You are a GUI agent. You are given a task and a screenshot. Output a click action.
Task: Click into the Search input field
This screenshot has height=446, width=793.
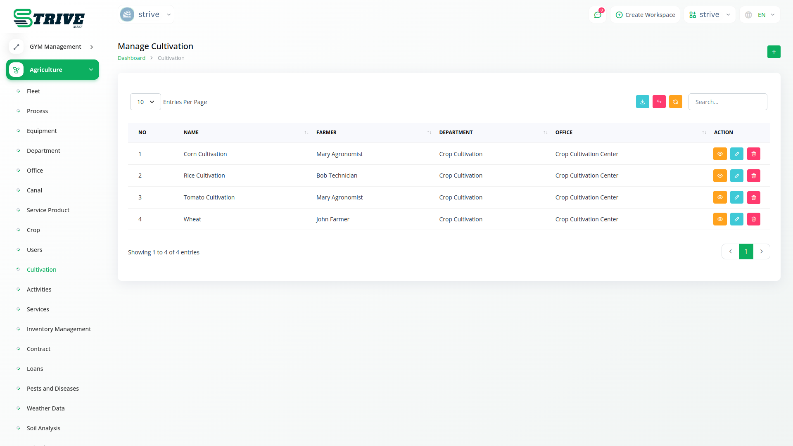(727, 102)
